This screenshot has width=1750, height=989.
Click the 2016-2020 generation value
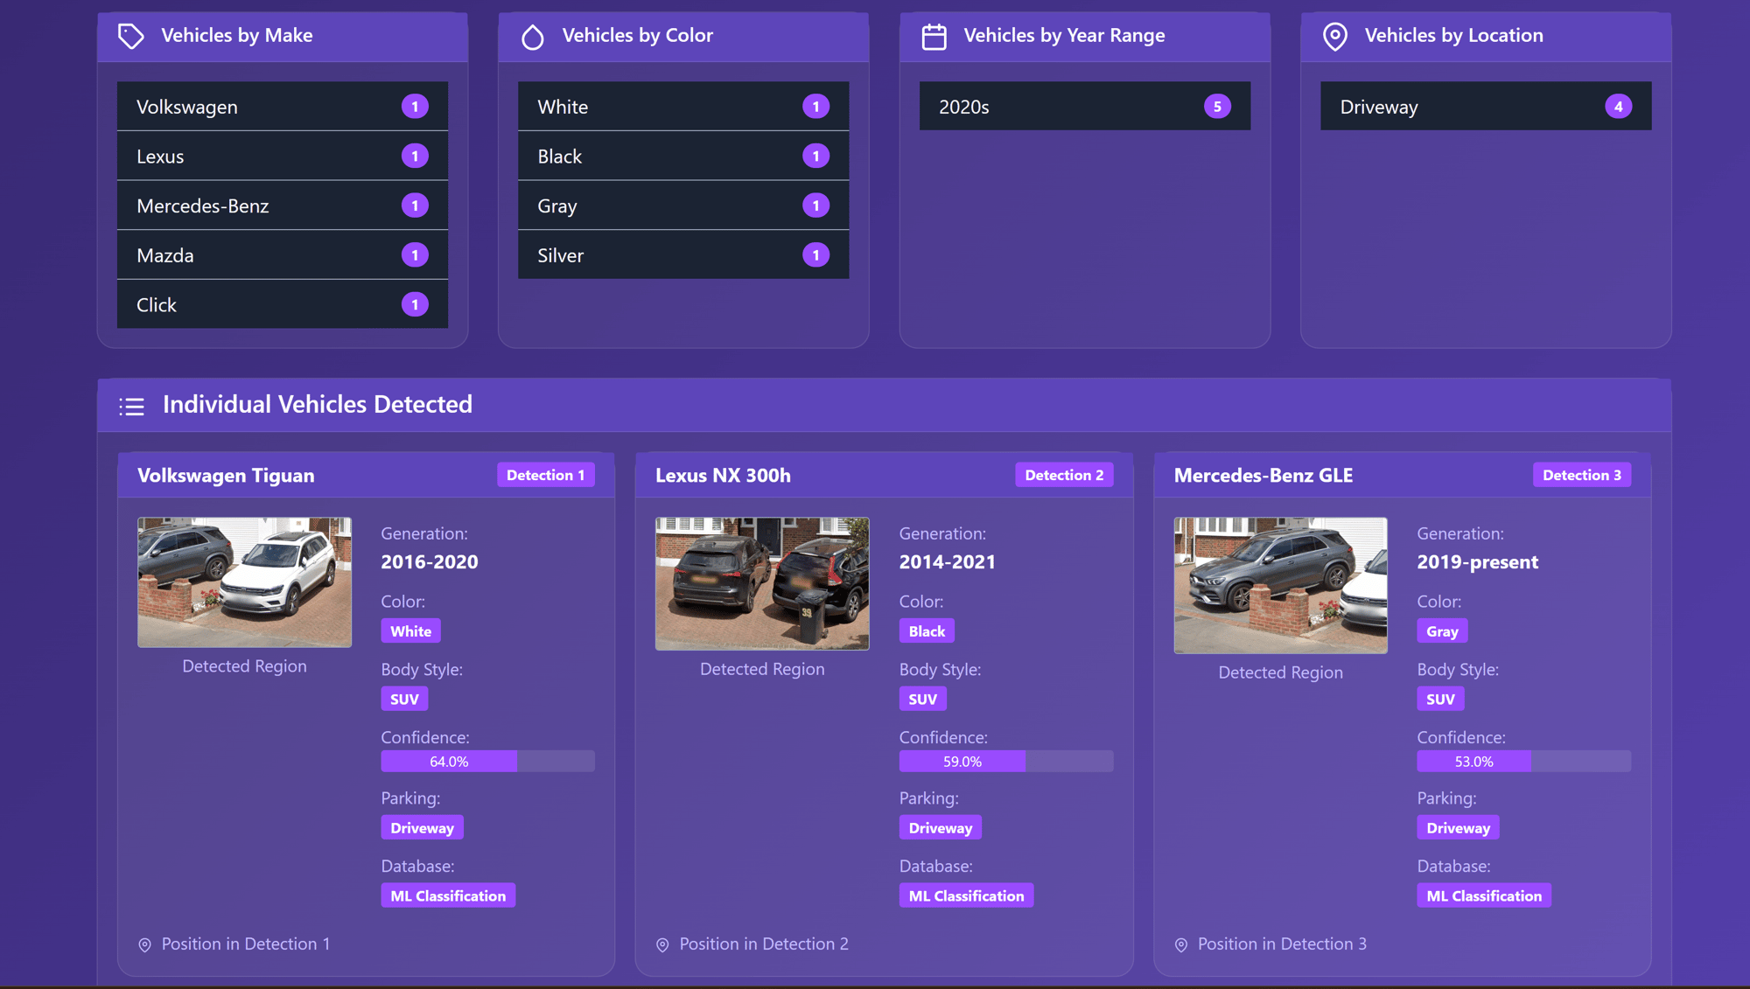[x=430, y=562]
